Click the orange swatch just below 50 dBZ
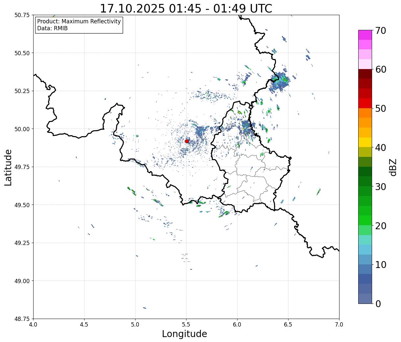Viewport: 401px width, 342px height. tap(365, 113)
